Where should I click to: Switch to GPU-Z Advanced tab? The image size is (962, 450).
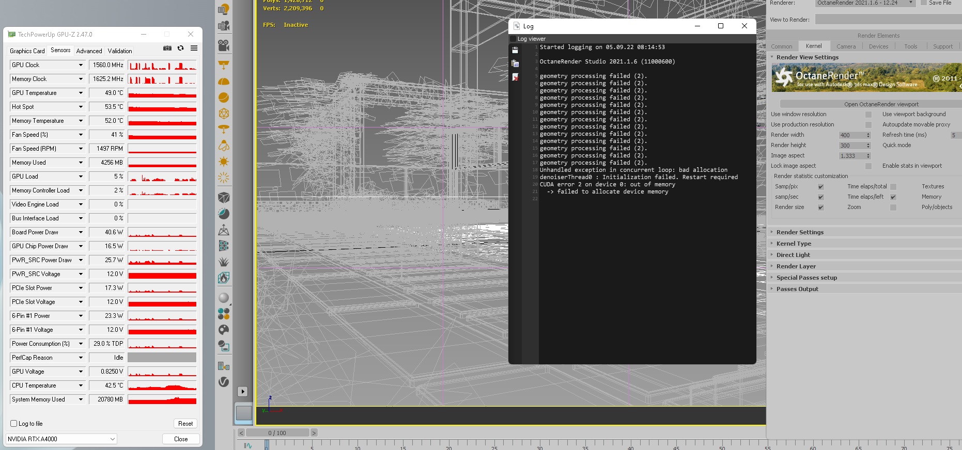click(x=89, y=51)
